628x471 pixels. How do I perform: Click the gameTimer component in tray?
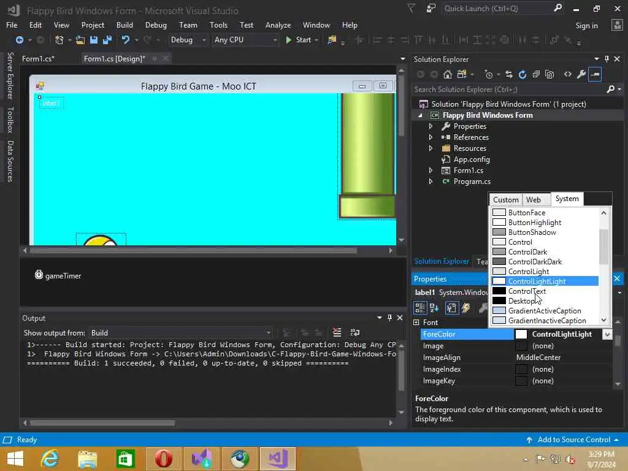[58, 275]
